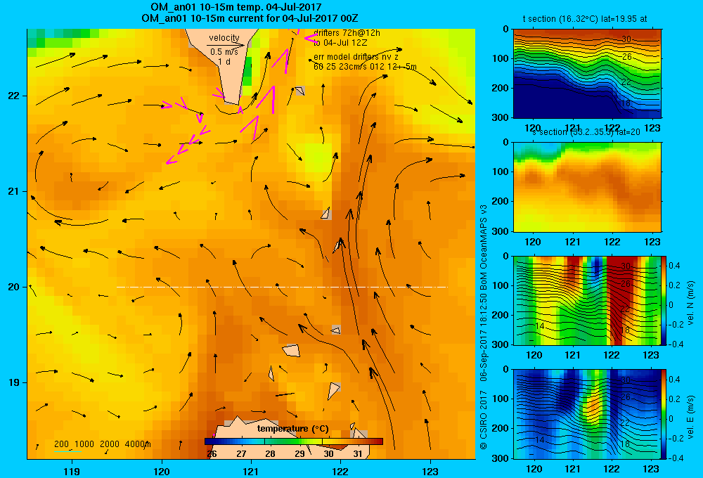Click the '1 d' scale text
Viewport: 703px width, 478px height.
[x=224, y=61]
